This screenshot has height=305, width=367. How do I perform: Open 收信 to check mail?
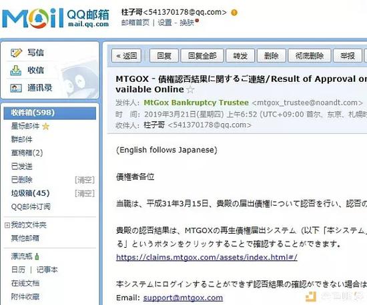[x=35, y=71]
